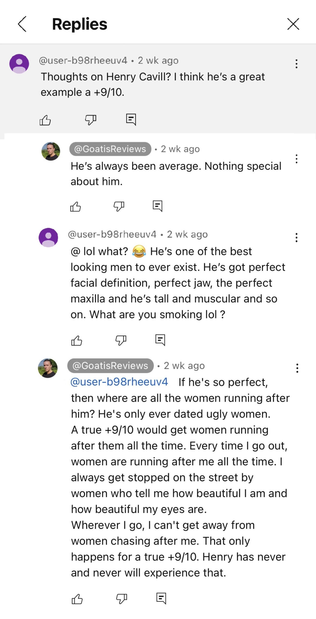Like @user-b98rheeuv4's 'lol what?' reply
Image resolution: width=316 pixels, height=619 pixels.
pyautogui.click(x=76, y=340)
